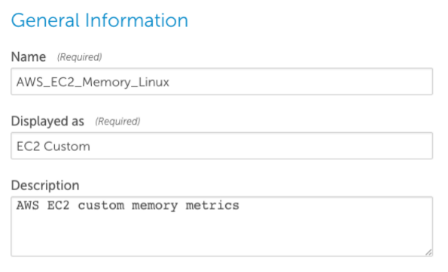Viewport: 448px width, 272px height.
Task: Click the word Custom in Displayed as
Action: 67,147
